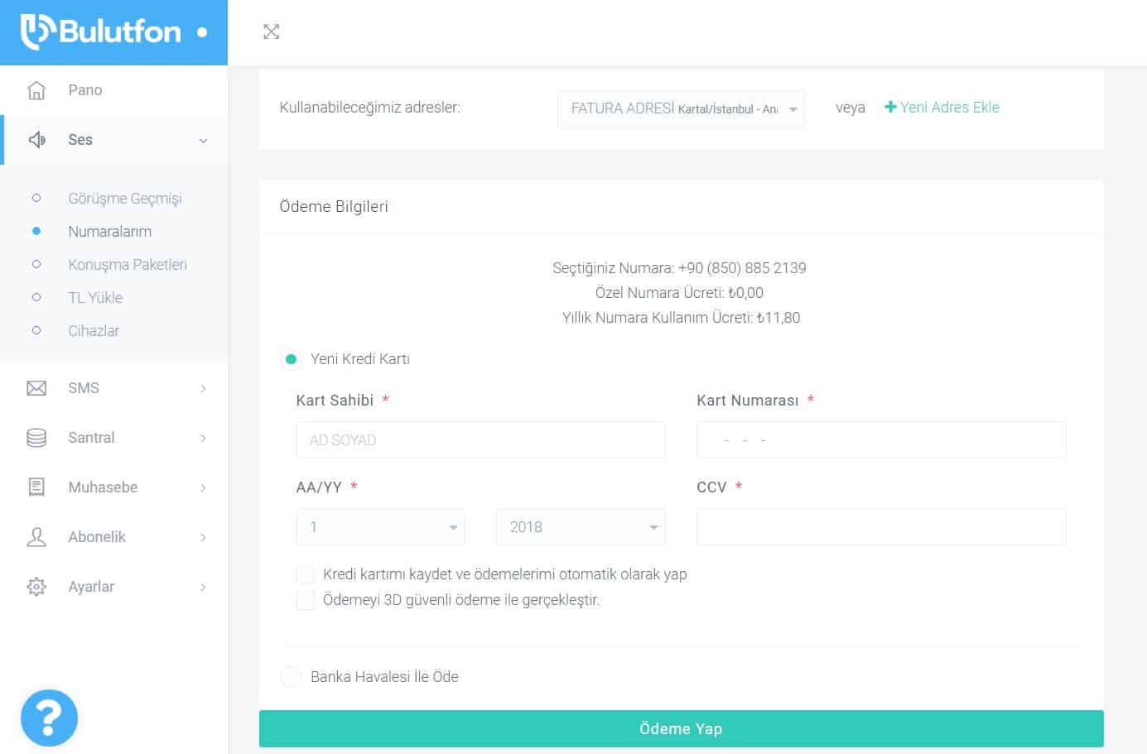Image resolution: width=1147 pixels, height=754 pixels.
Task: Click Seçtiğiniz Numara: +90 (850) 885 2139 text
Action: [680, 268]
